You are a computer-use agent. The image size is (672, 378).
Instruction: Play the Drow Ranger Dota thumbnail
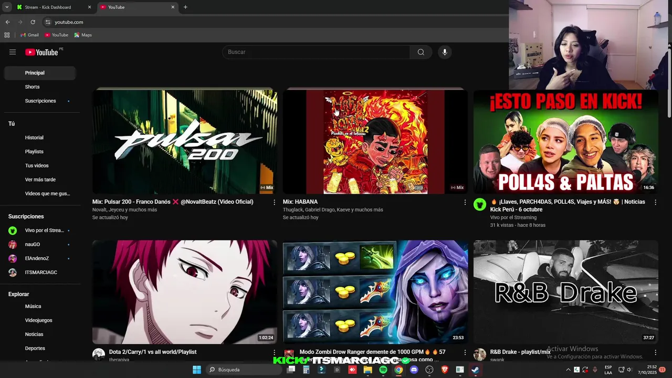(375, 292)
